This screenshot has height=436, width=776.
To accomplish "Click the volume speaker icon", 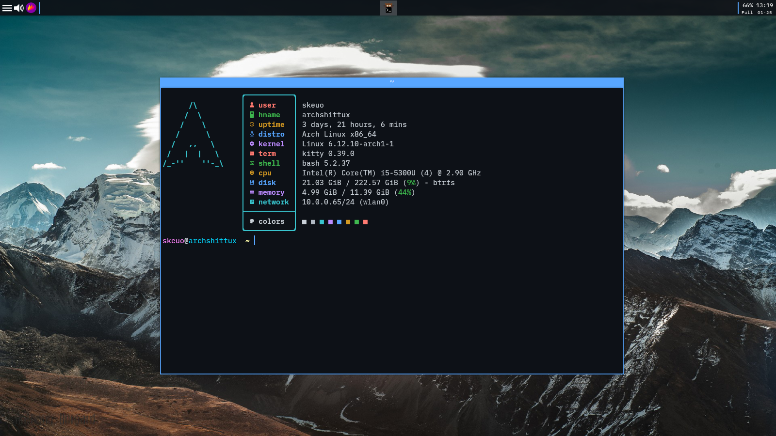I will coord(19,8).
